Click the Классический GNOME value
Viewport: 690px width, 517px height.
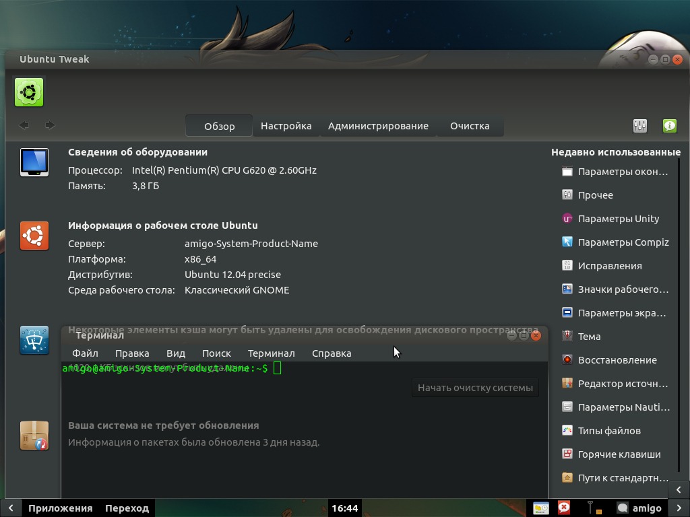[x=237, y=290]
